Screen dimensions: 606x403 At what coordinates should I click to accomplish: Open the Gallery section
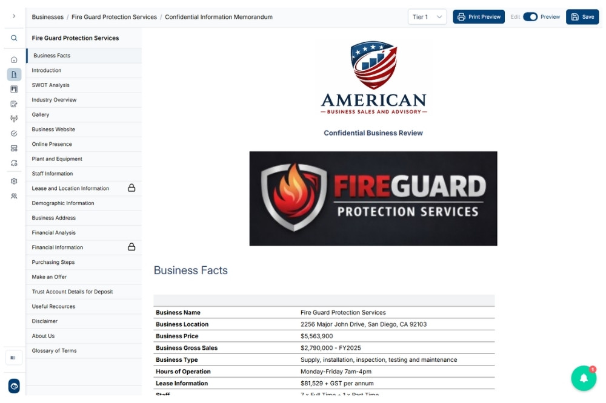point(84,114)
